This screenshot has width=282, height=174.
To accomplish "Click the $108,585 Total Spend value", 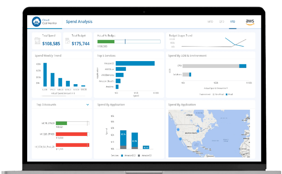I will (x=51, y=44).
